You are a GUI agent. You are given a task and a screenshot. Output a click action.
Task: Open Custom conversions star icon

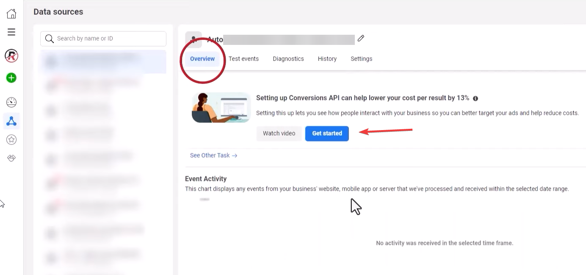point(11,139)
